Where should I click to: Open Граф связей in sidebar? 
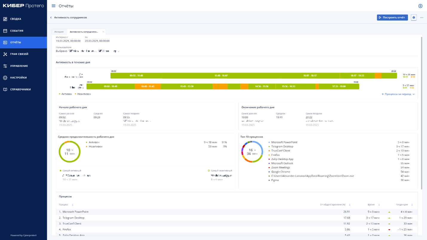23,54
